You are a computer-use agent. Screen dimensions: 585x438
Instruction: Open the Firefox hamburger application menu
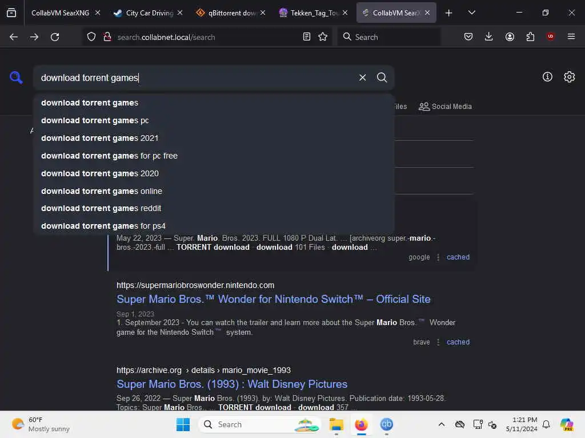click(571, 36)
